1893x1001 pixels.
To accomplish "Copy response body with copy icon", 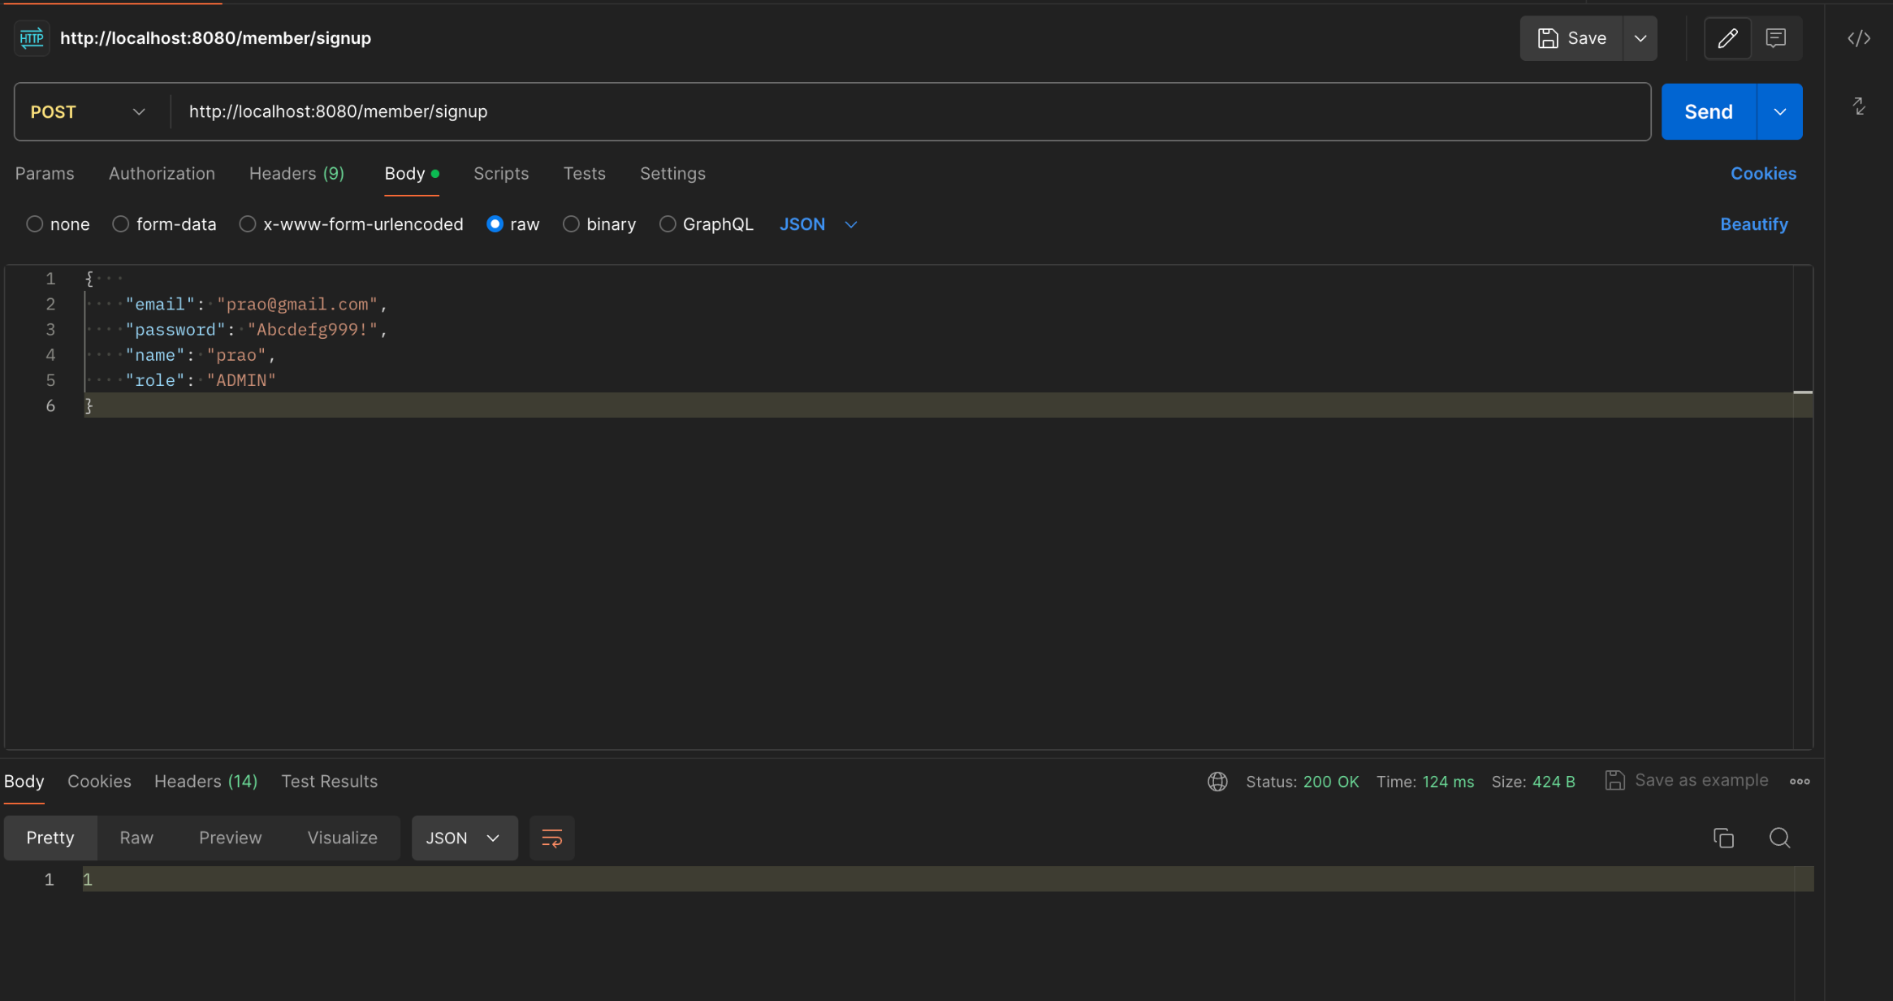I will (1723, 838).
